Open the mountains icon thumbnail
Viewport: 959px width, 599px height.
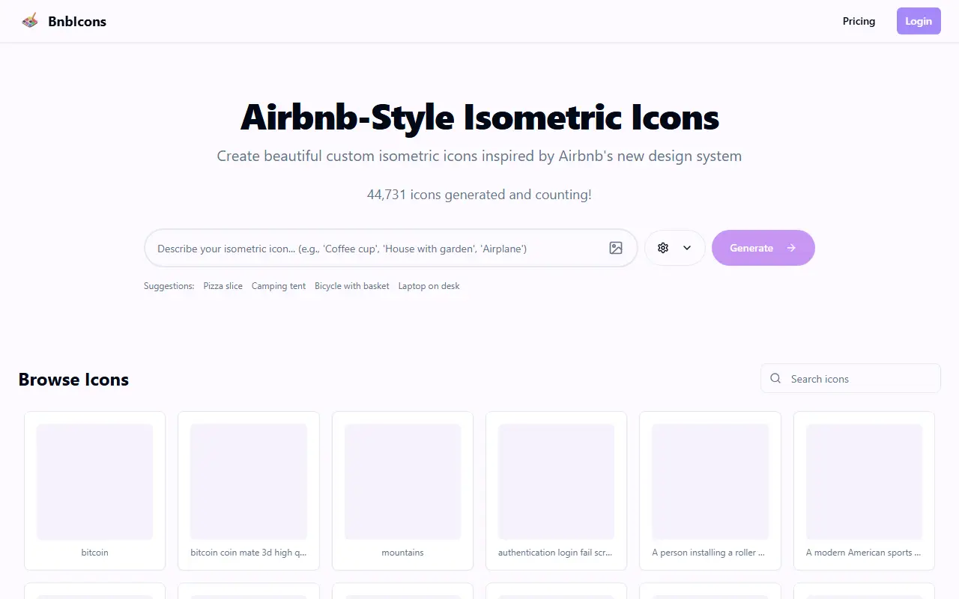pyautogui.click(x=402, y=482)
